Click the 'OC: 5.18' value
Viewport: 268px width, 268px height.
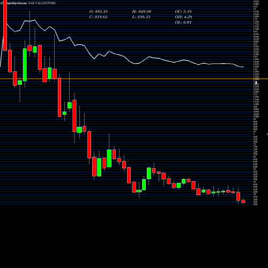(x=183, y=12)
